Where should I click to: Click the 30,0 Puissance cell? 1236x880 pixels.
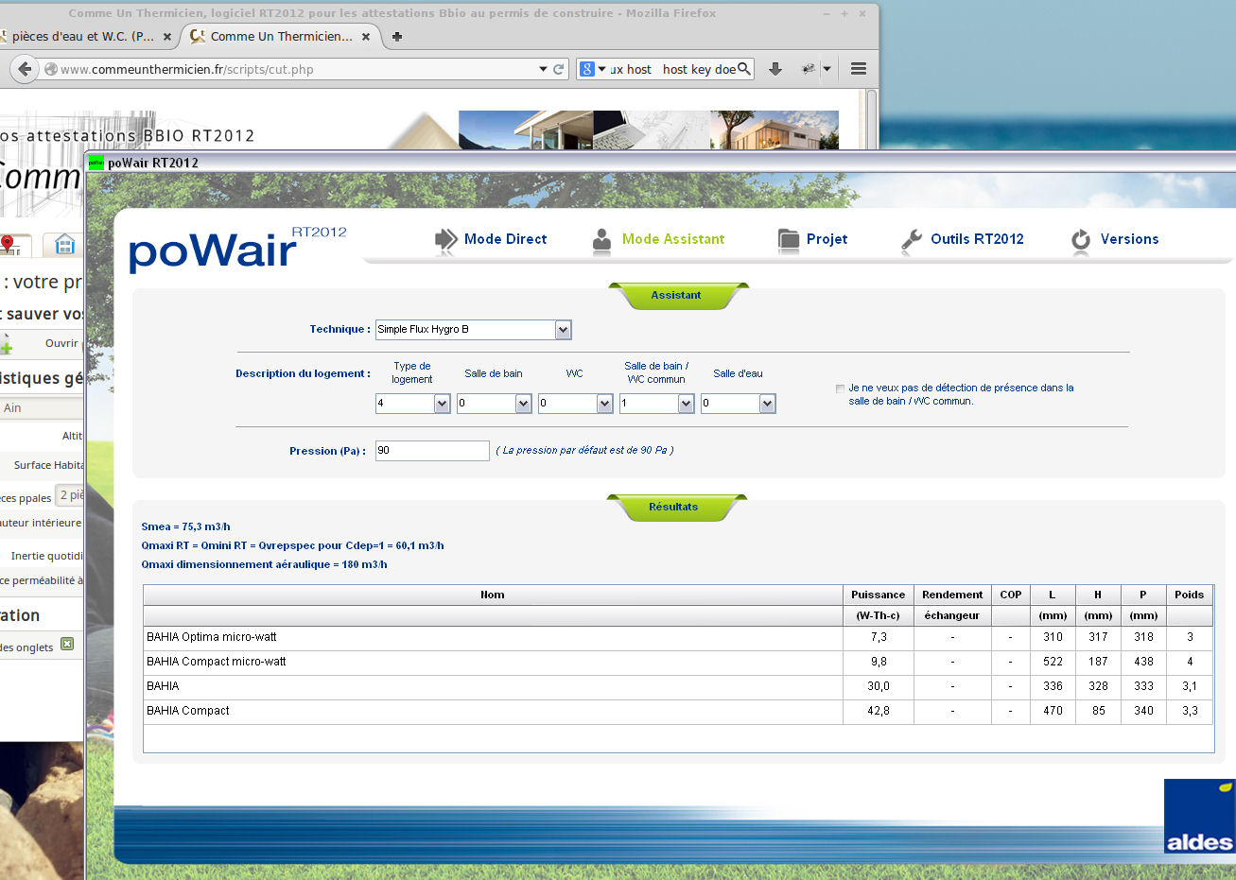point(879,686)
